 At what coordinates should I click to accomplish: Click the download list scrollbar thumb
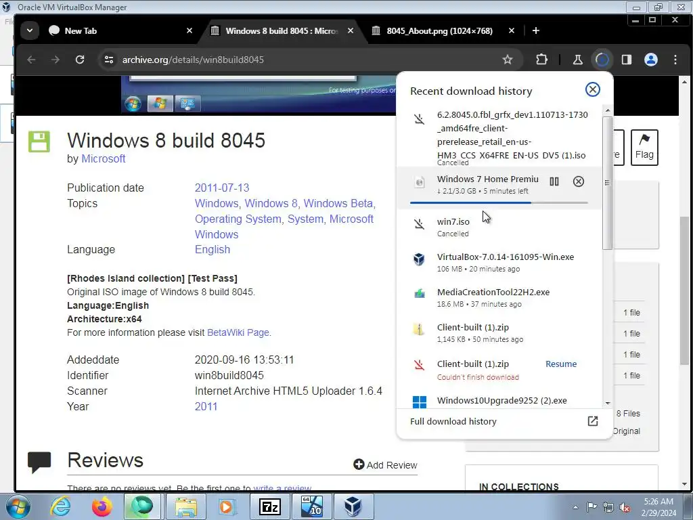point(608,183)
